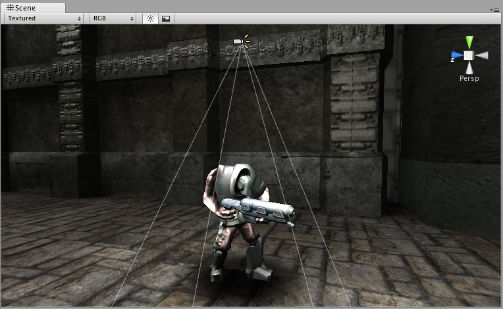Click the gray bottom gizmo cone
The image size is (503, 309).
[x=469, y=68]
